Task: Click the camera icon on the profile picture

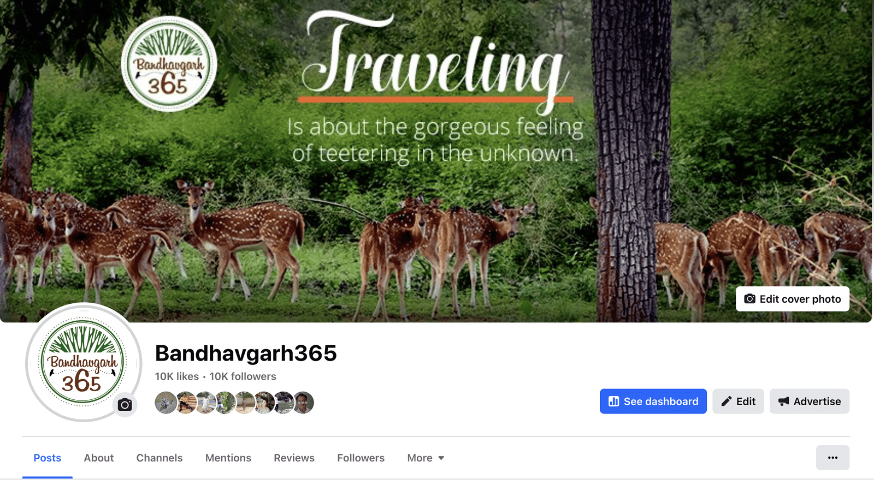Action: (125, 405)
